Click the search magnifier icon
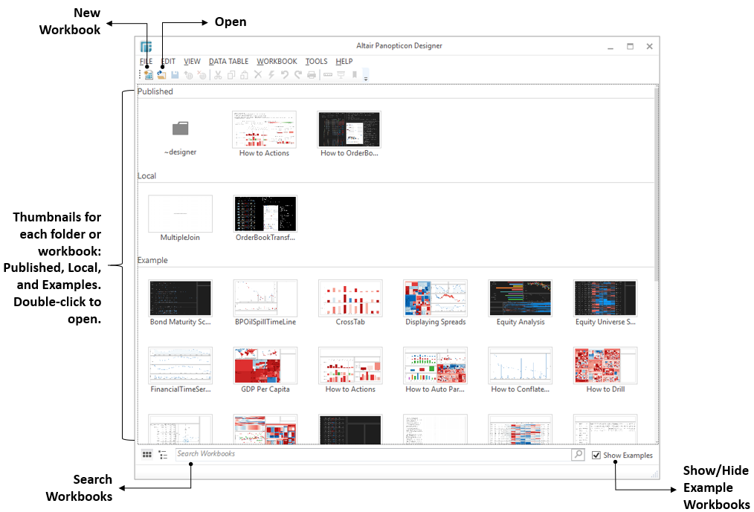The width and height of the screenshot is (754, 512). point(578,454)
